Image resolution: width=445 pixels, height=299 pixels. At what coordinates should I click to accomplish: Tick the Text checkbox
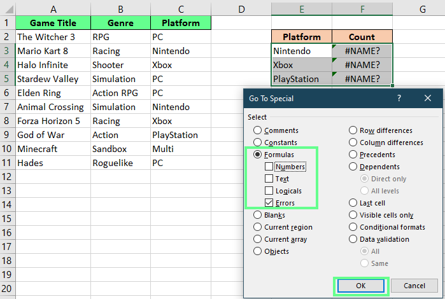coord(269,179)
